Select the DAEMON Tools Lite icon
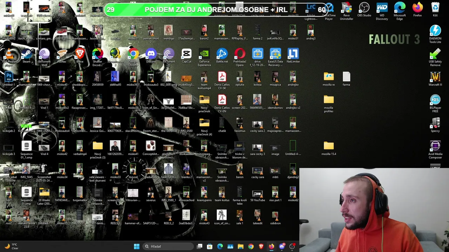Viewport: 449px width, 252px height. [x=435, y=34]
